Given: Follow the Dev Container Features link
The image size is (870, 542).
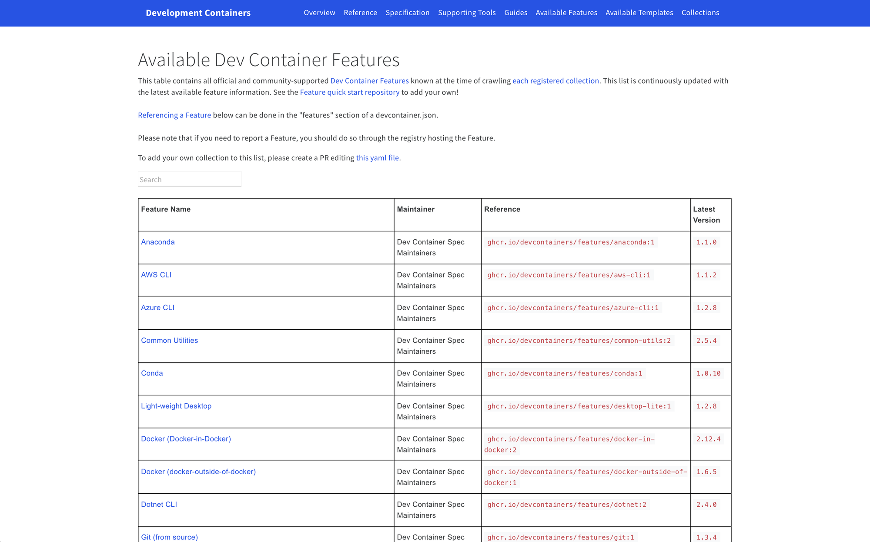Looking at the screenshot, I should tap(369, 81).
